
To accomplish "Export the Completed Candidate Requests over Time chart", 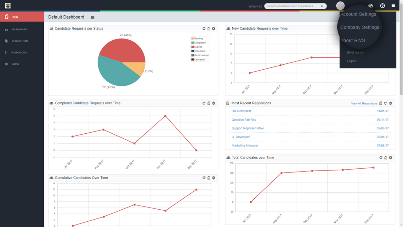I will coord(209,103).
